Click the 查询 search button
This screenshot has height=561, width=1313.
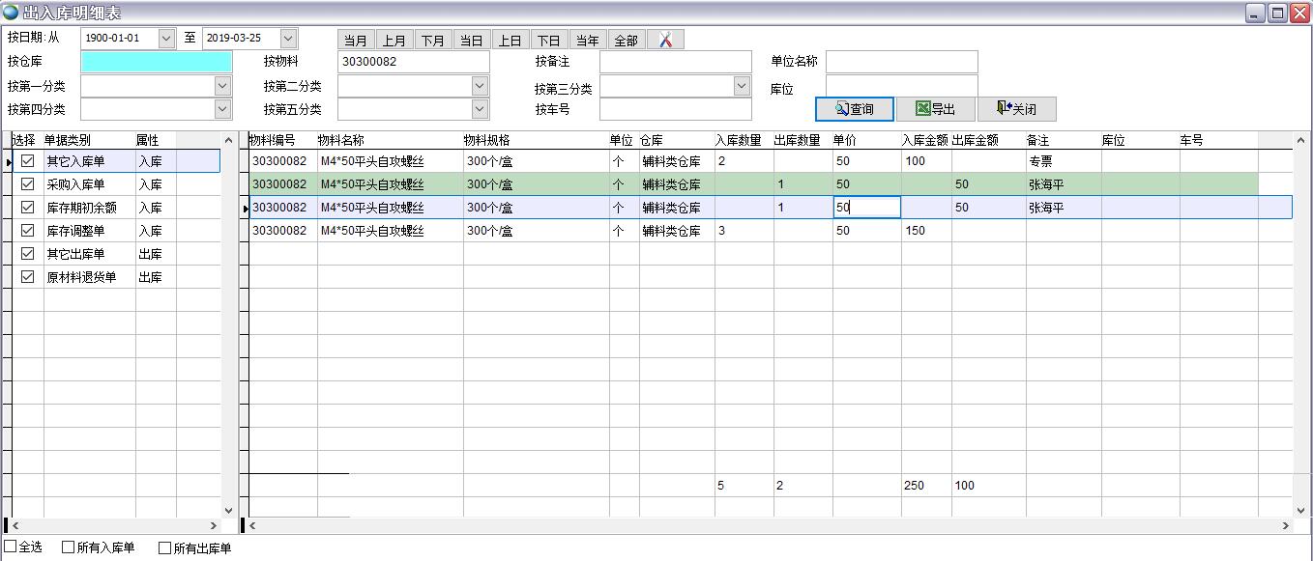(x=854, y=109)
